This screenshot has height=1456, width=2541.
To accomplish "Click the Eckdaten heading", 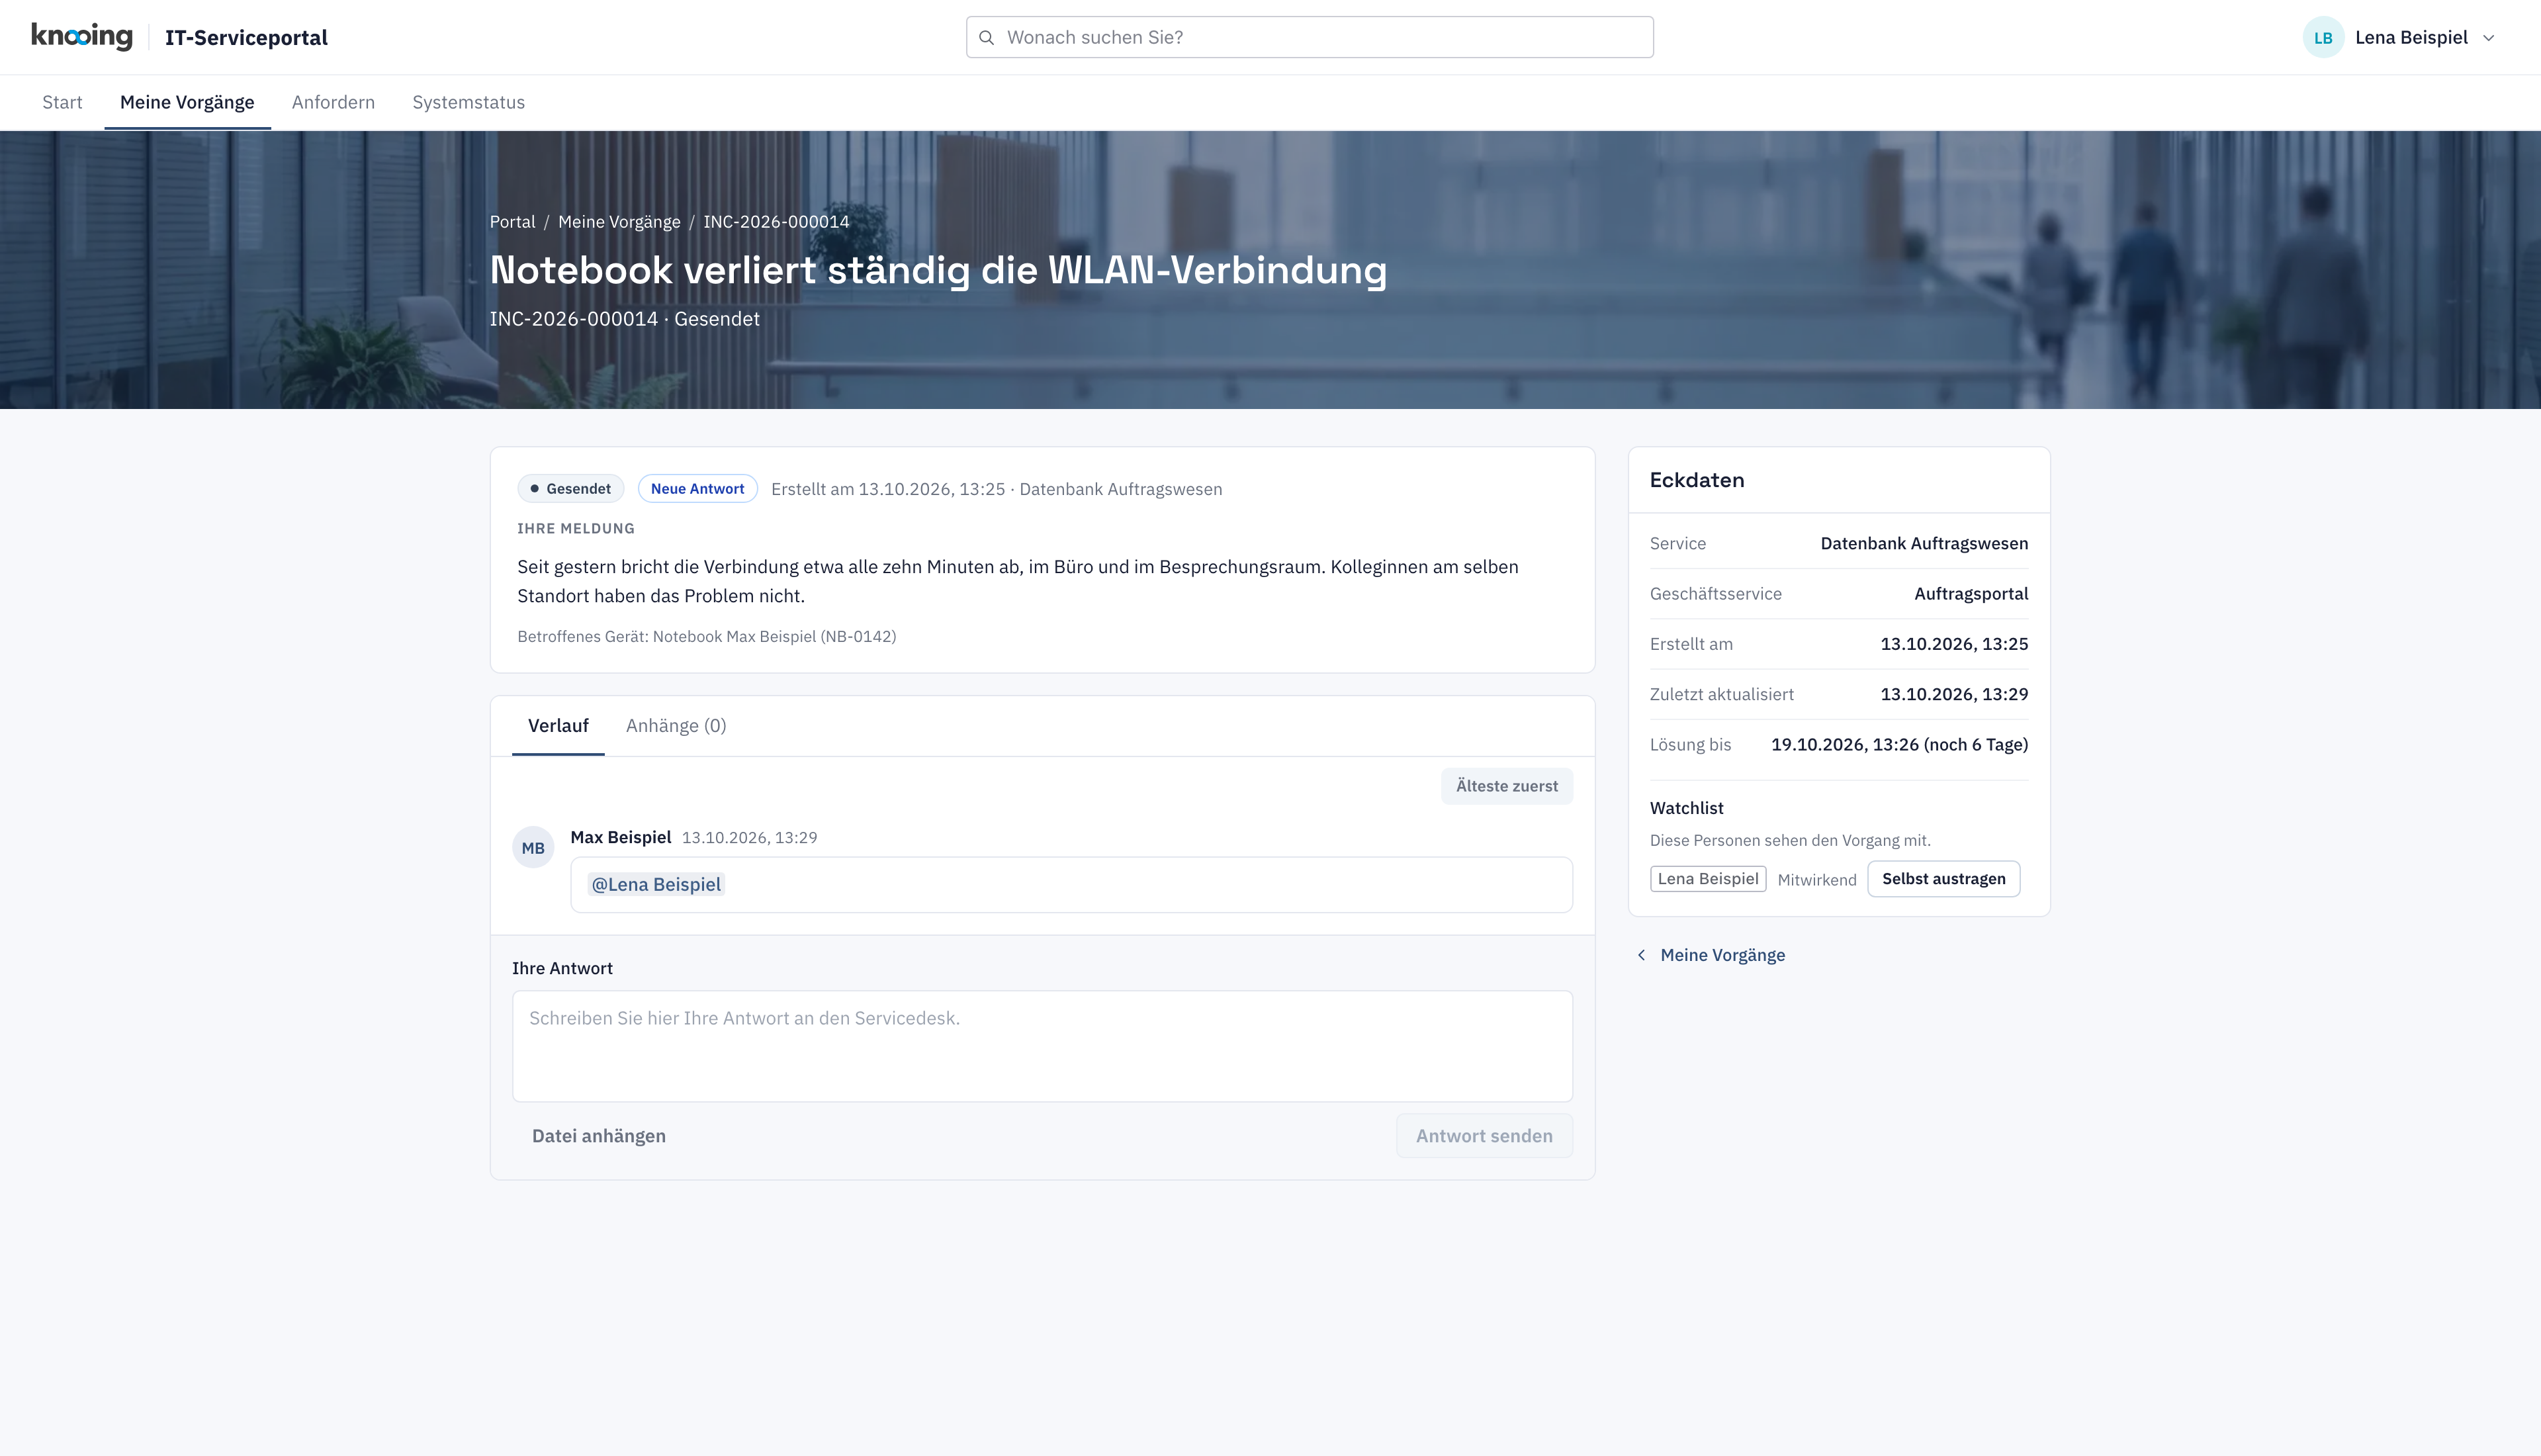I will tap(1697, 480).
